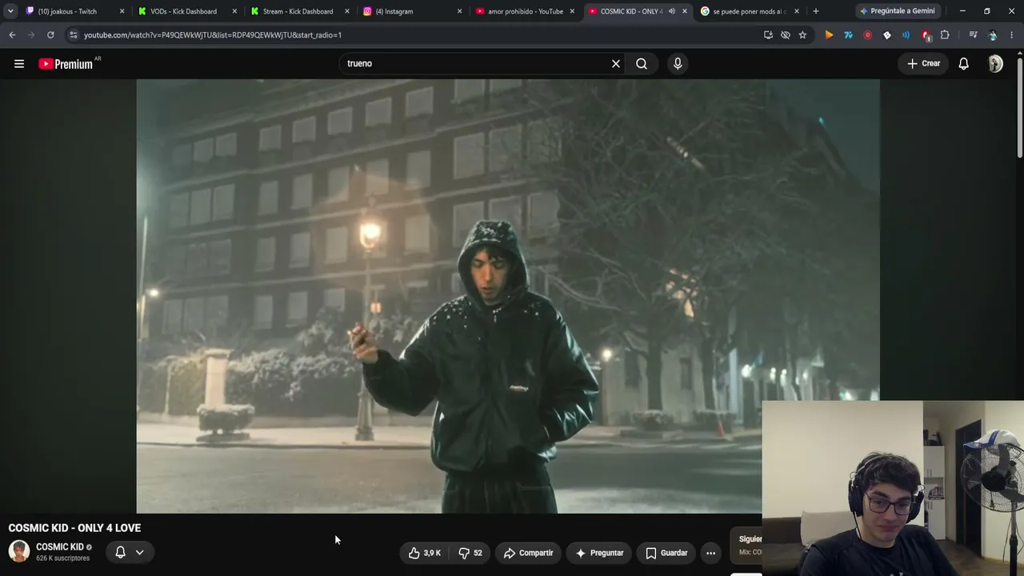Clear the 'trueno' search text
Screen dimensions: 1024x576
pyautogui.click(x=616, y=64)
